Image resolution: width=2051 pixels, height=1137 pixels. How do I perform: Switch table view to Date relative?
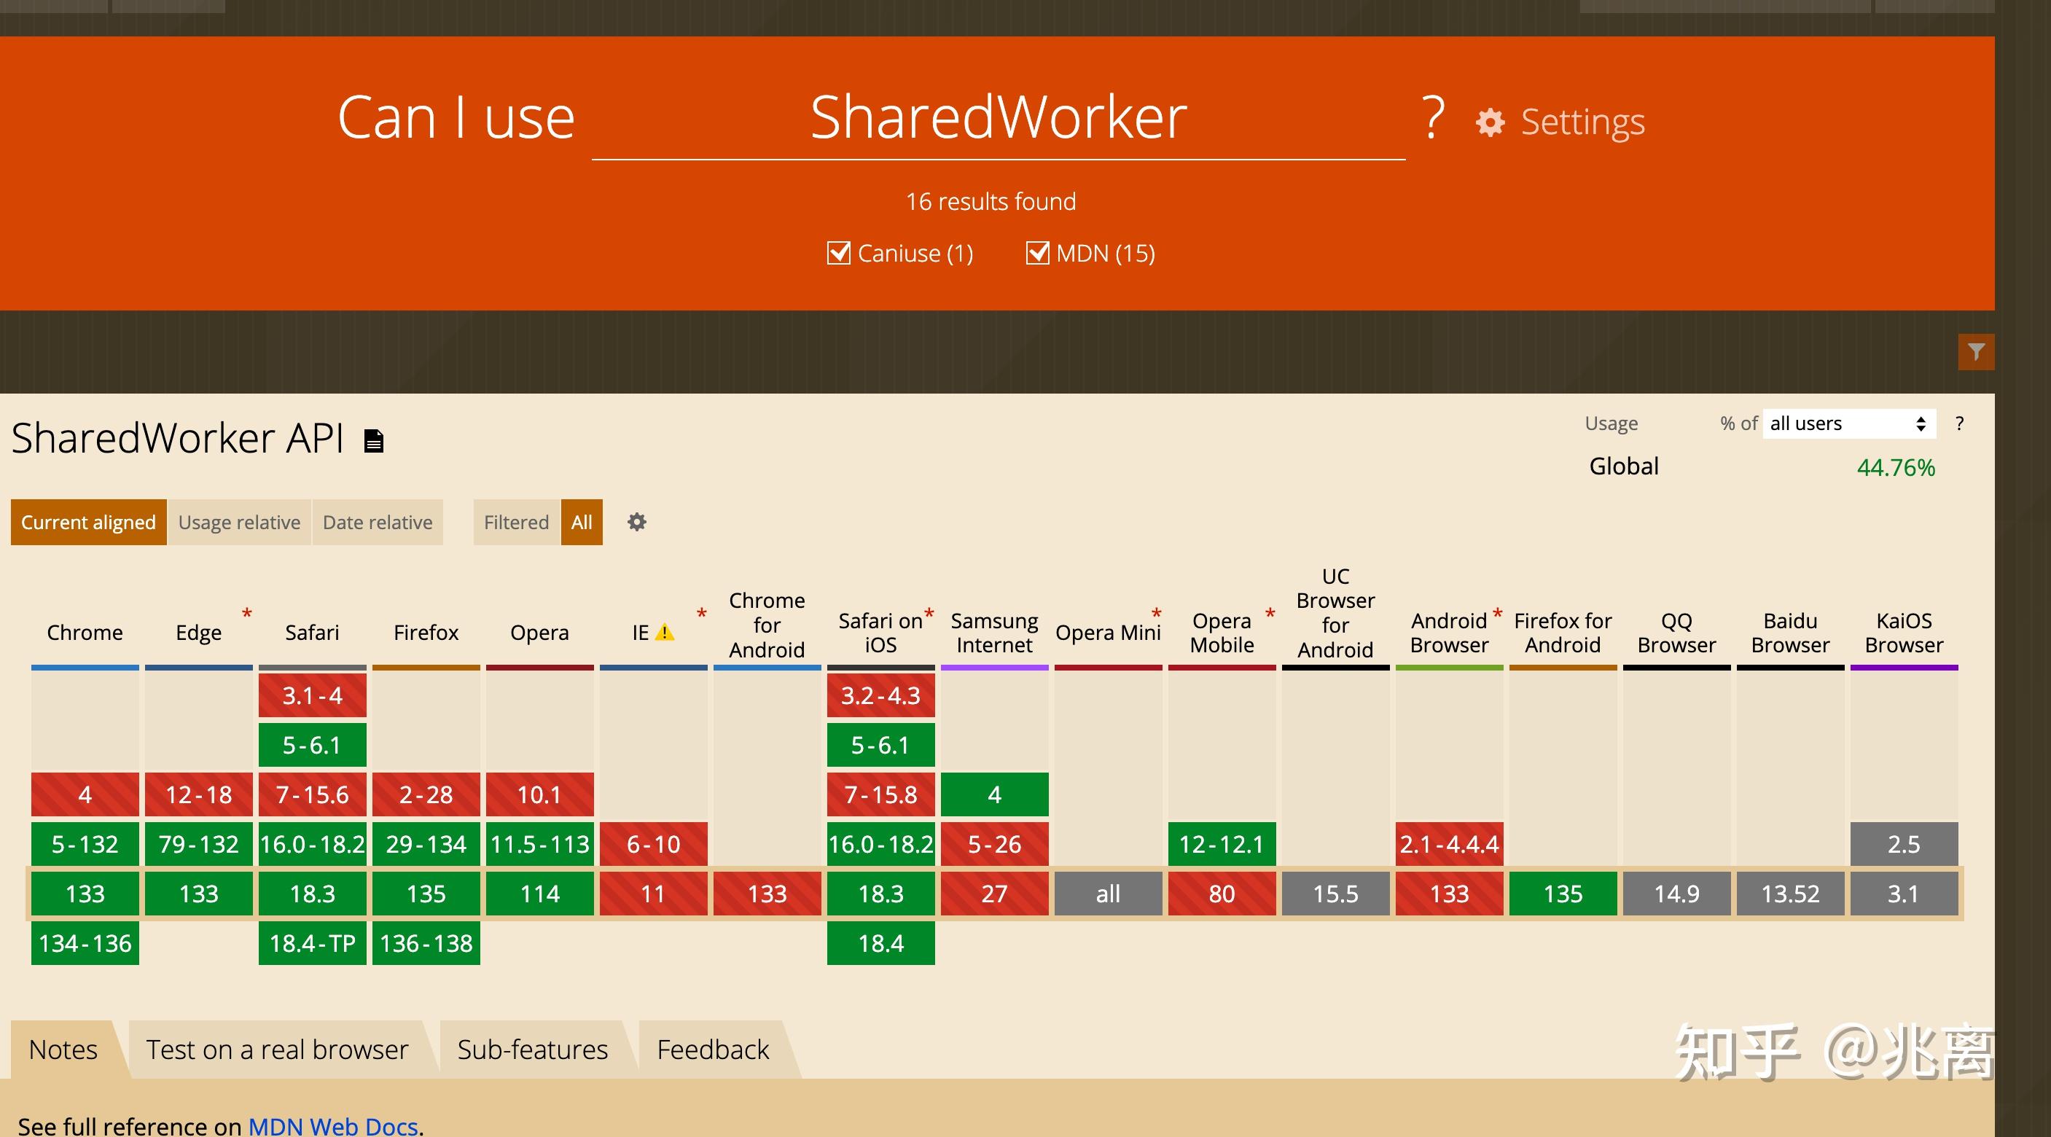click(377, 523)
